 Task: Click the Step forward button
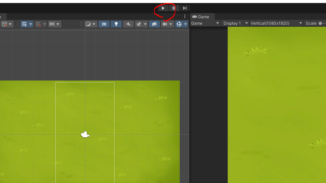pyautogui.click(x=184, y=8)
